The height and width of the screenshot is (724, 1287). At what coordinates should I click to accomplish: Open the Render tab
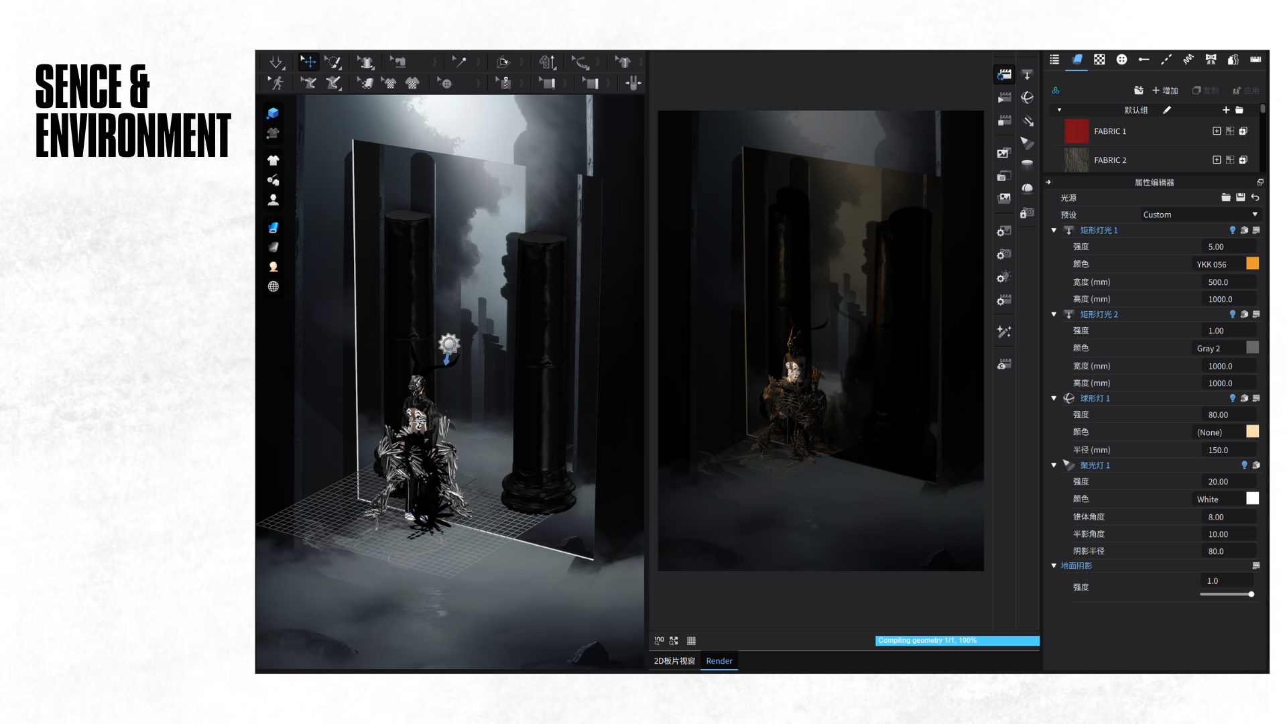[719, 661]
